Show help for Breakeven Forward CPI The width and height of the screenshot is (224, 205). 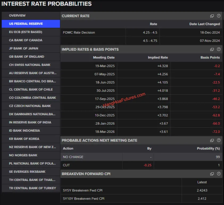click(x=219, y=174)
